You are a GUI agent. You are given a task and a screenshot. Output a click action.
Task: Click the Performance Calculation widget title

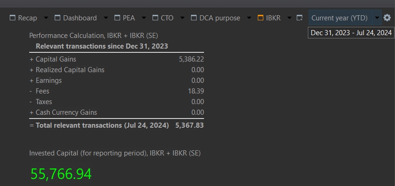click(94, 36)
